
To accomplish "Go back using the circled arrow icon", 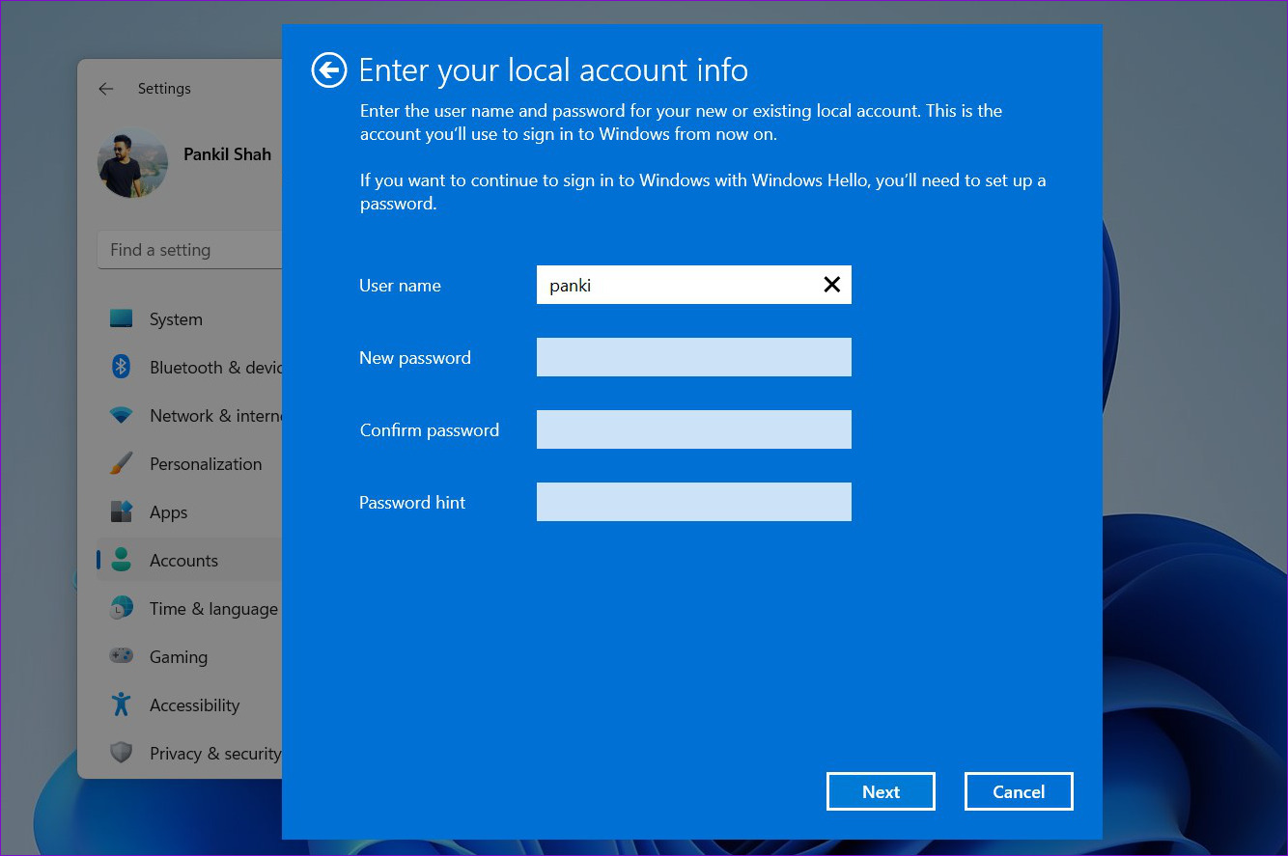I will pyautogui.click(x=329, y=69).
